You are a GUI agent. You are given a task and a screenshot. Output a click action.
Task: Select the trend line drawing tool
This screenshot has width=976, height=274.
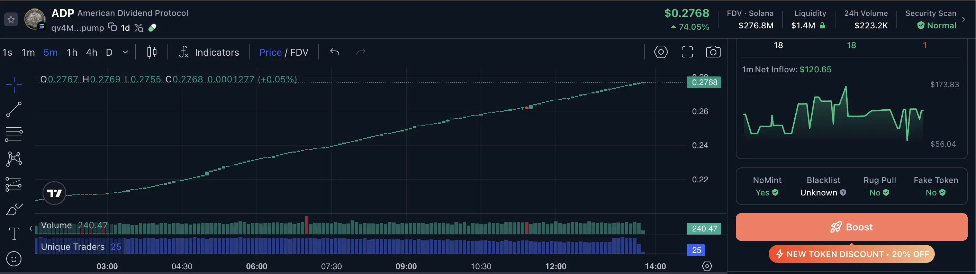(x=14, y=110)
